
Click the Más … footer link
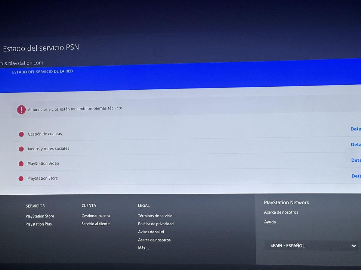[x=143, y=248]
